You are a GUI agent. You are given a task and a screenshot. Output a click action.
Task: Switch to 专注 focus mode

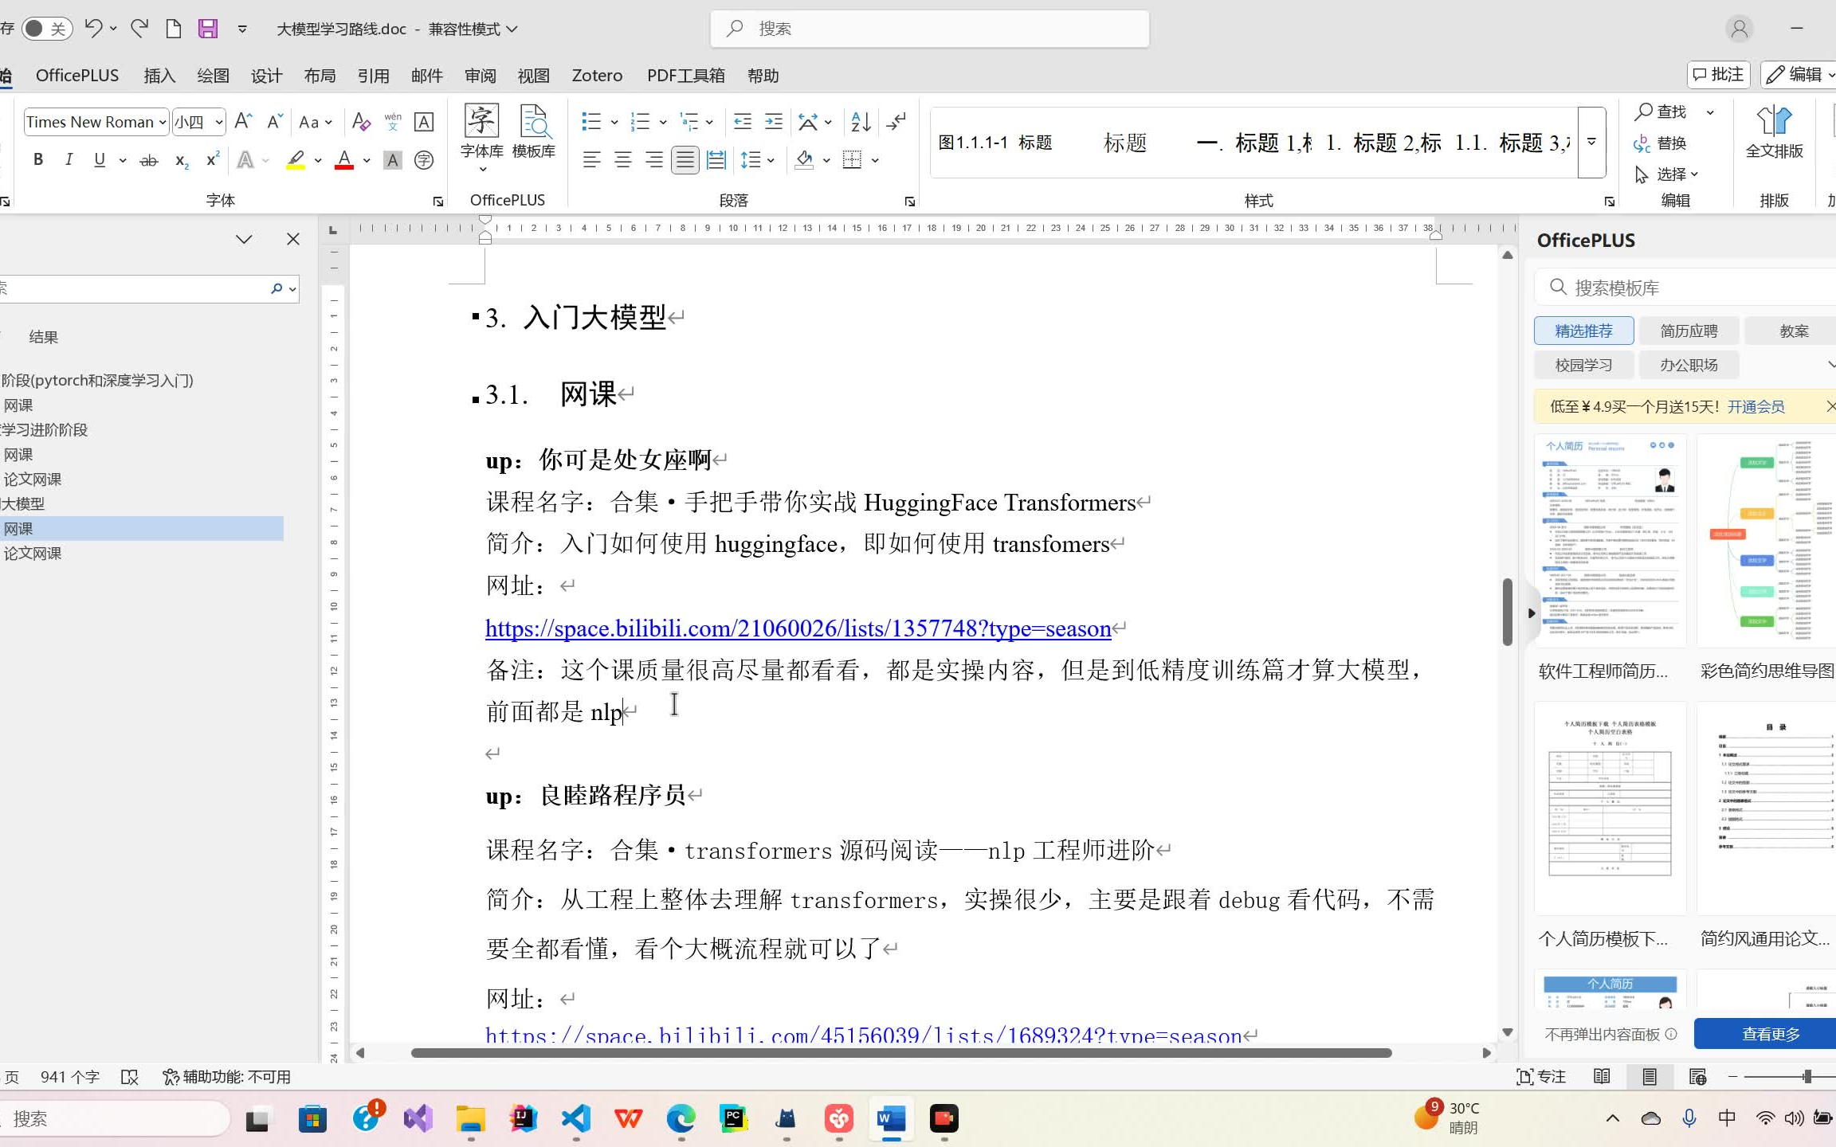(x=1540, y=1077)
